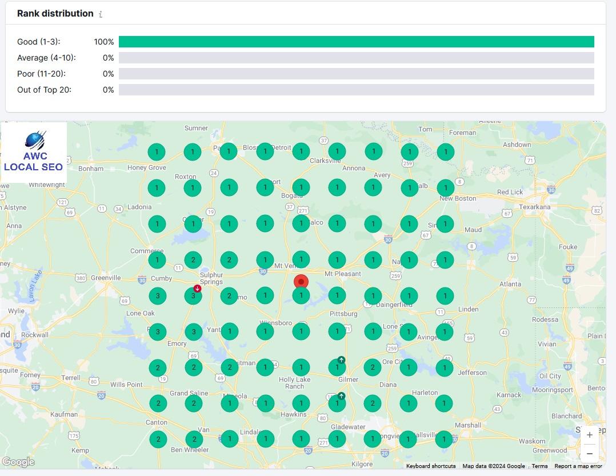Click the Terrell label on the map

(71, 378)
